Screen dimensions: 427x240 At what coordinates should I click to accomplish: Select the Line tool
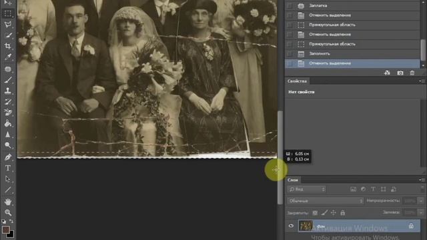tap(8, 189)
